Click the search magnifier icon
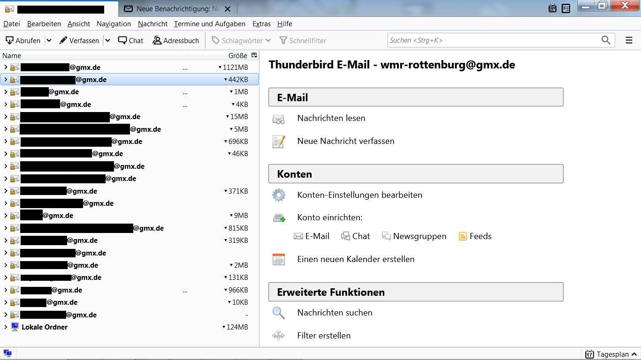This screenshot has width=641, height=360. point(606,40)
